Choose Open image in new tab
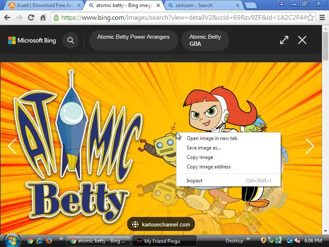The width and height of the screenshot is (329, 247). pos(228,138)
